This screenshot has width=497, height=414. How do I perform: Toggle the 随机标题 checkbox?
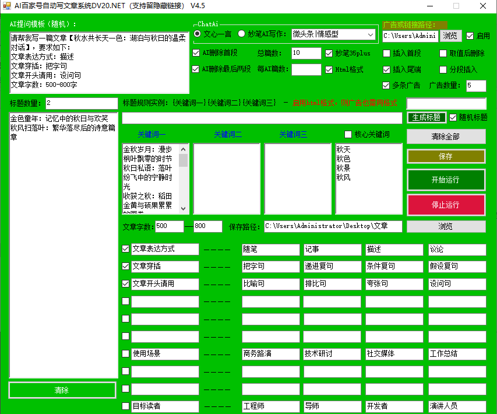pyautogui.click(x=453, y=117)
